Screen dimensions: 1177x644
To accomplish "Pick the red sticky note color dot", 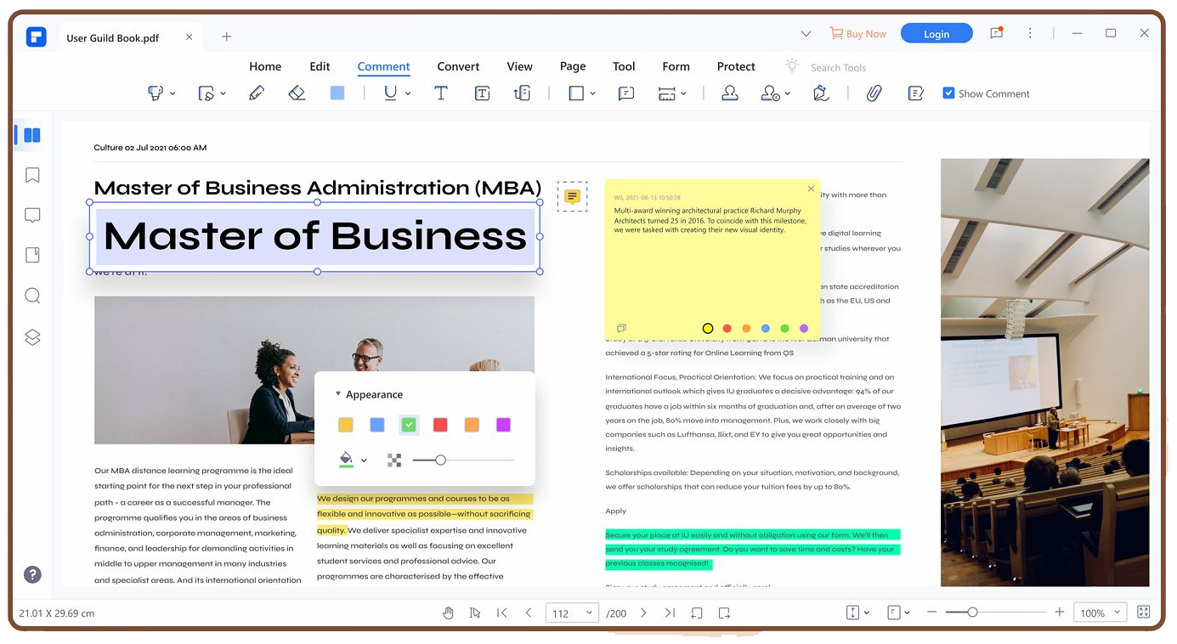I will 727,329.
